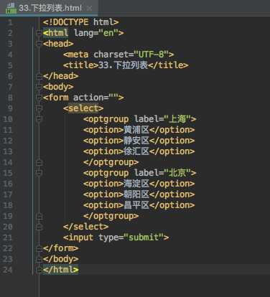270x297 pixels.
Task: Click the </body> closing tag text
Action: point(60,259)
